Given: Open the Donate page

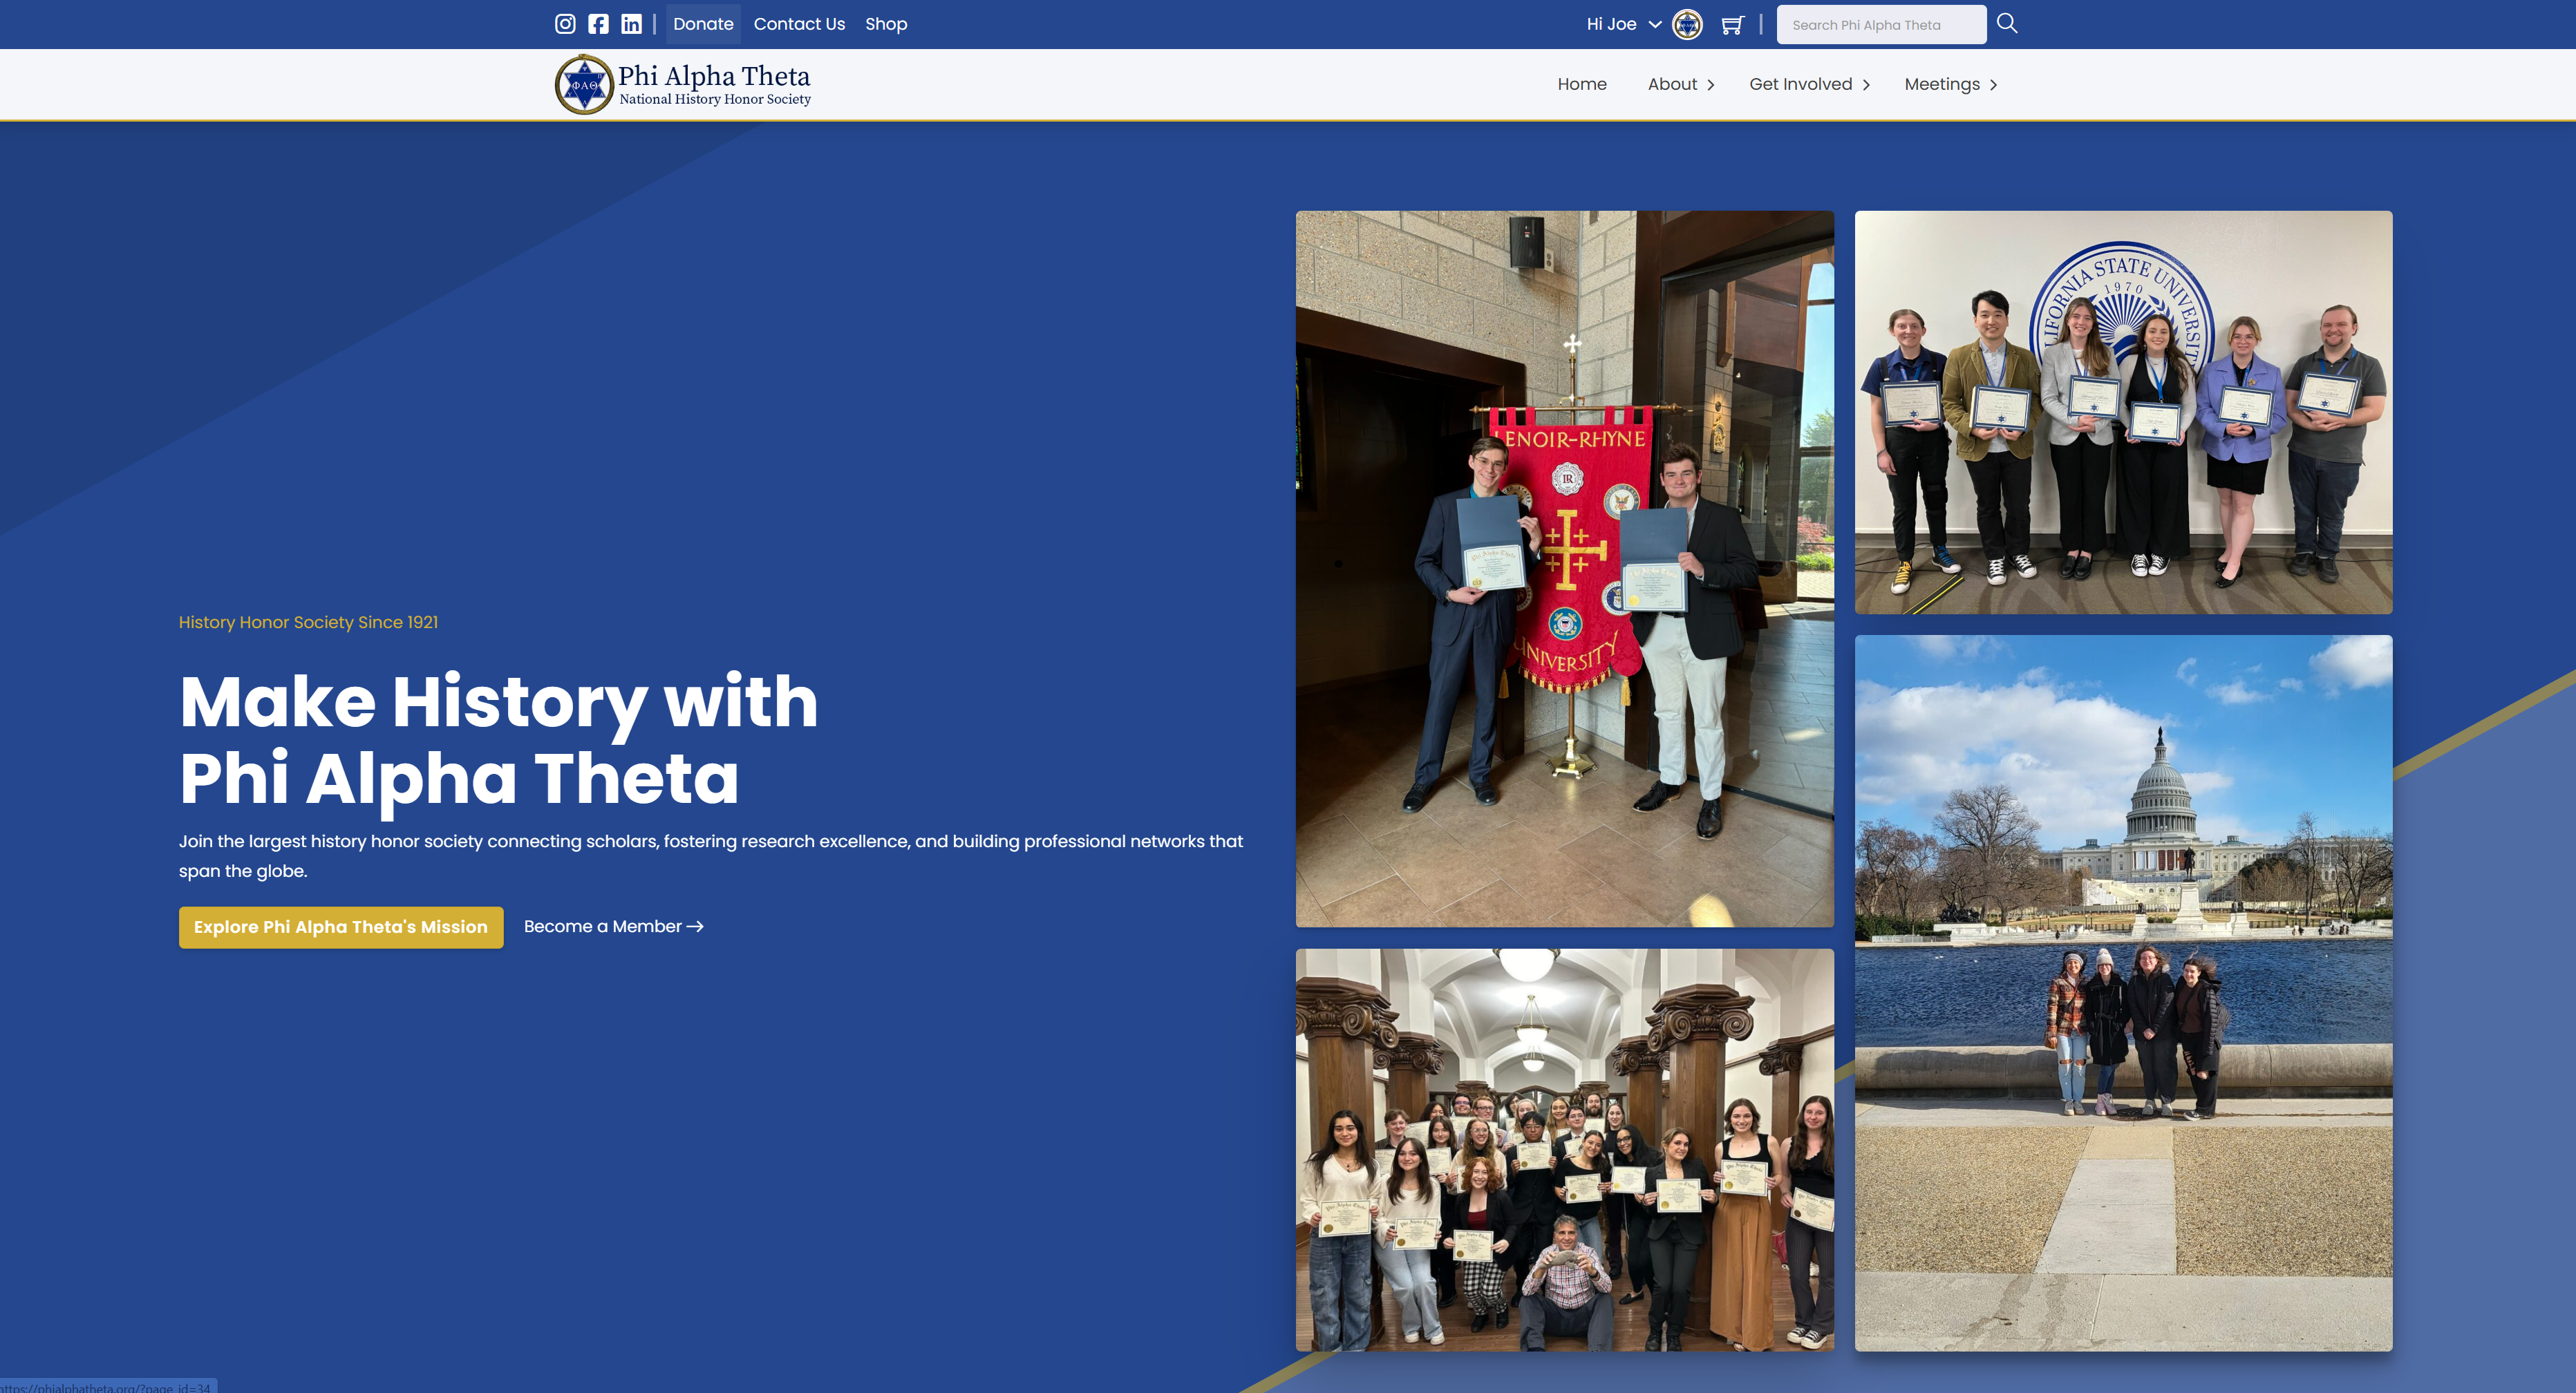Looking at the screenshot, I should pos(703,23).
